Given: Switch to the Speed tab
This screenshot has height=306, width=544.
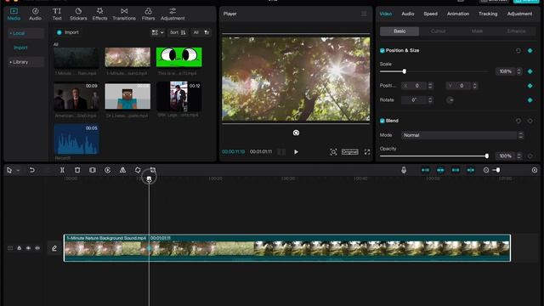Looking at the screenshot, I should point(430,14).
